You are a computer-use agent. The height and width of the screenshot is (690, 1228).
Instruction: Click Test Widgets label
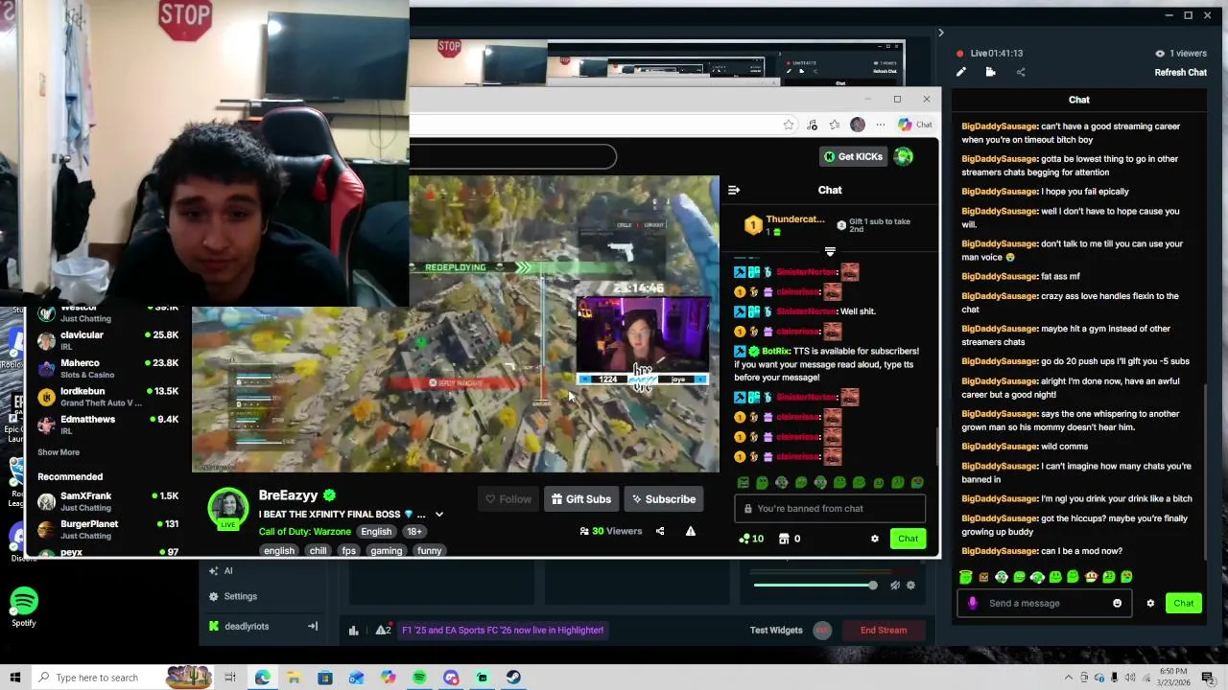776,630
